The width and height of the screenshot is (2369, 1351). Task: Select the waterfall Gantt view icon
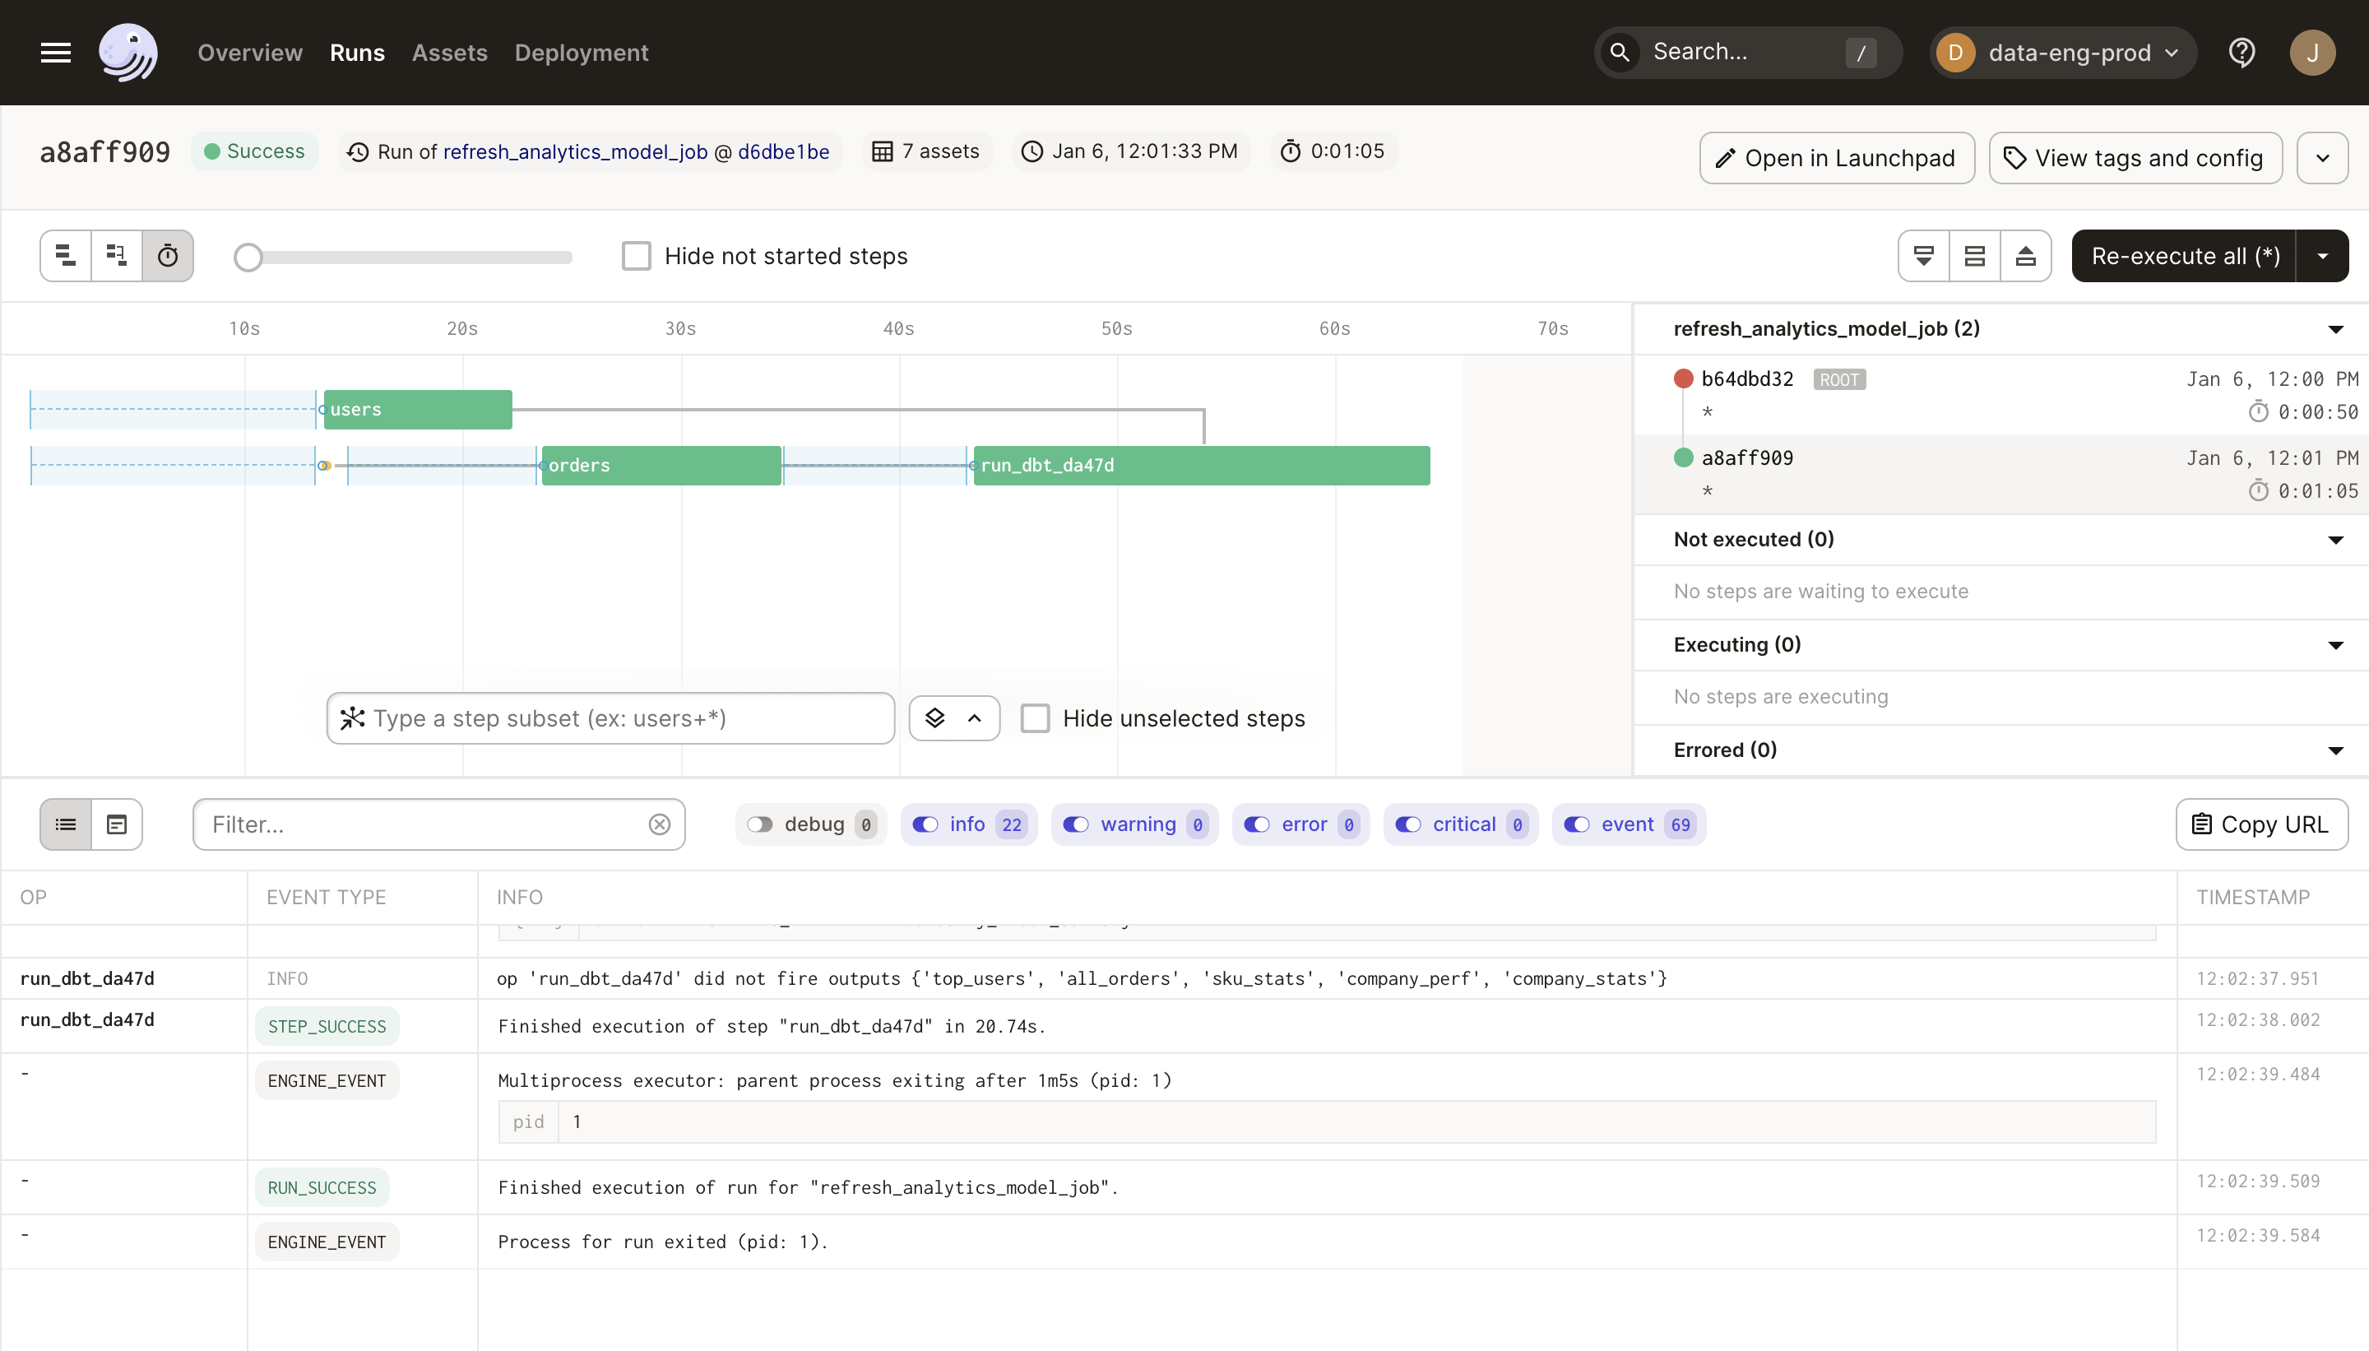click(x=117, y=255)
